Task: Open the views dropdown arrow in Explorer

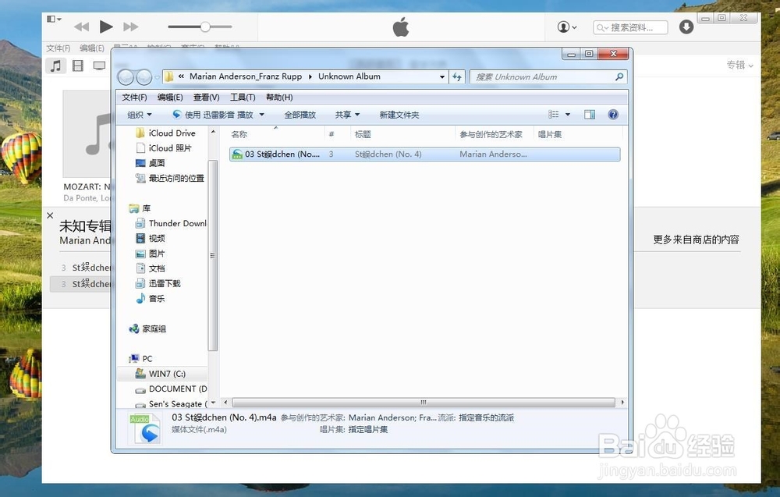Action: 567,114
